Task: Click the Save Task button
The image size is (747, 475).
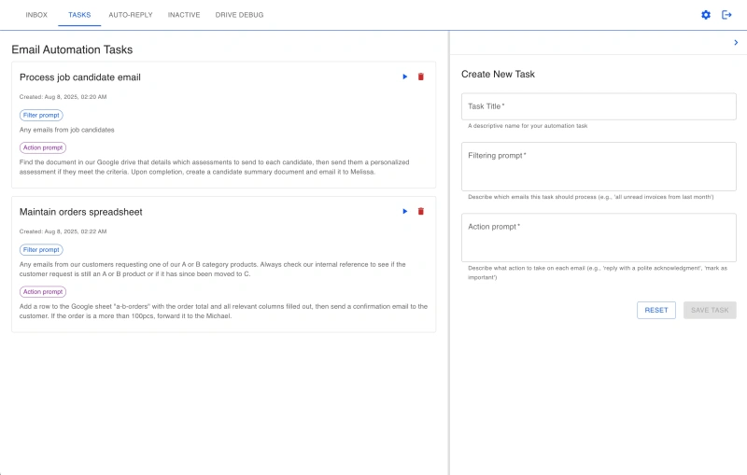Action: [710, 310]
